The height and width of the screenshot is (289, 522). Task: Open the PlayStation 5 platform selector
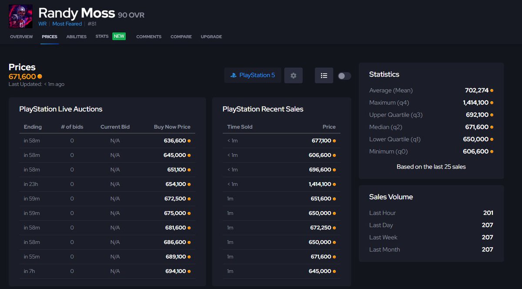(x=253, y=75)
